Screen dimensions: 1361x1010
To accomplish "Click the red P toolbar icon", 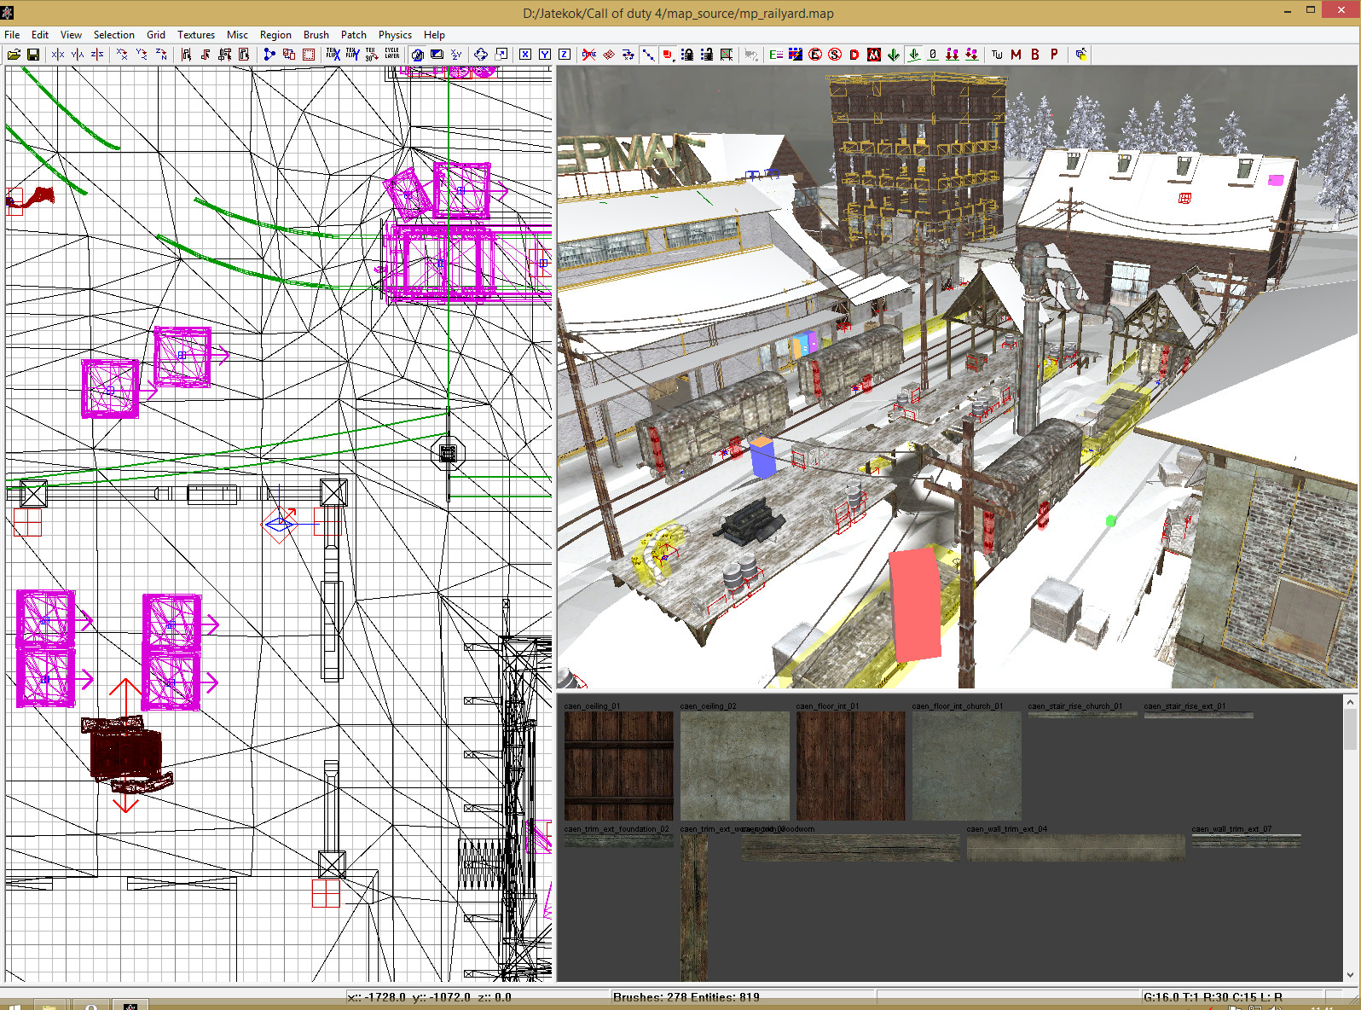I will click(1054, 55).
